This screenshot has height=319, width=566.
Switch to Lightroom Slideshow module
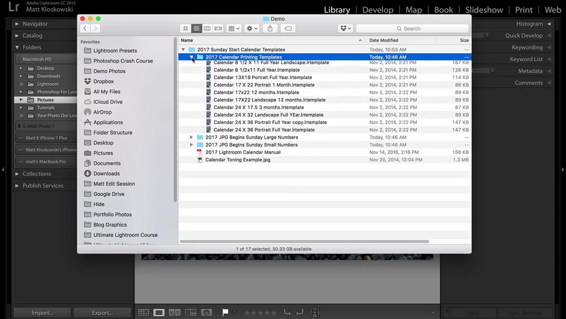pyautogui.click(x=484, y=10)
